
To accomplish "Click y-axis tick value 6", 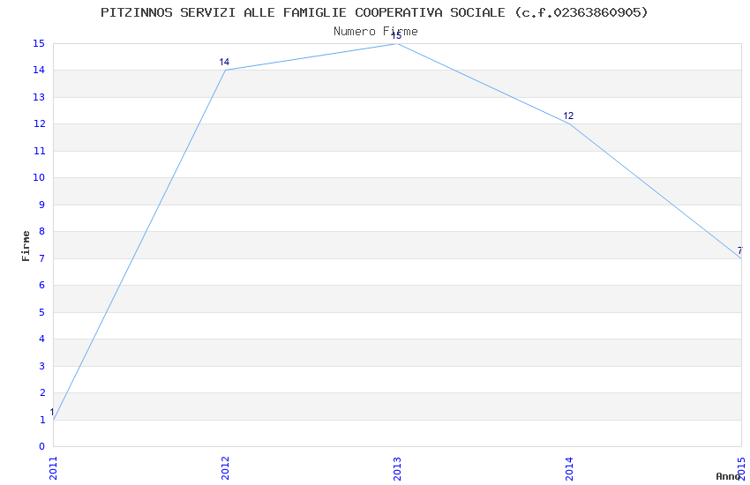I will click(x=42, y=285).
